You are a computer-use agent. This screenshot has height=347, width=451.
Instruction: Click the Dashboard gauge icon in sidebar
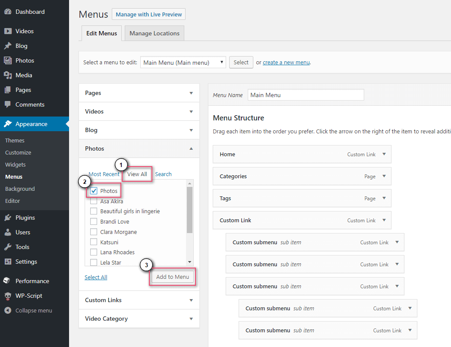pos(8,12)
